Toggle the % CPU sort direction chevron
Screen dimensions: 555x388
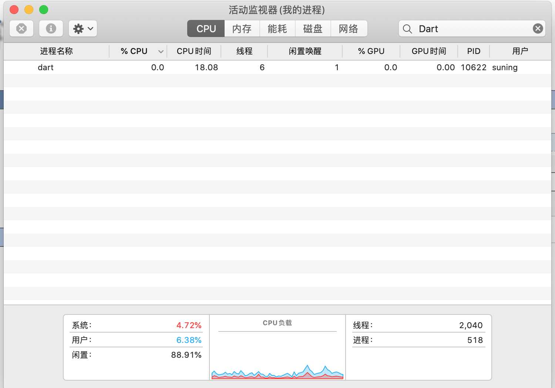tap(161, 52)
